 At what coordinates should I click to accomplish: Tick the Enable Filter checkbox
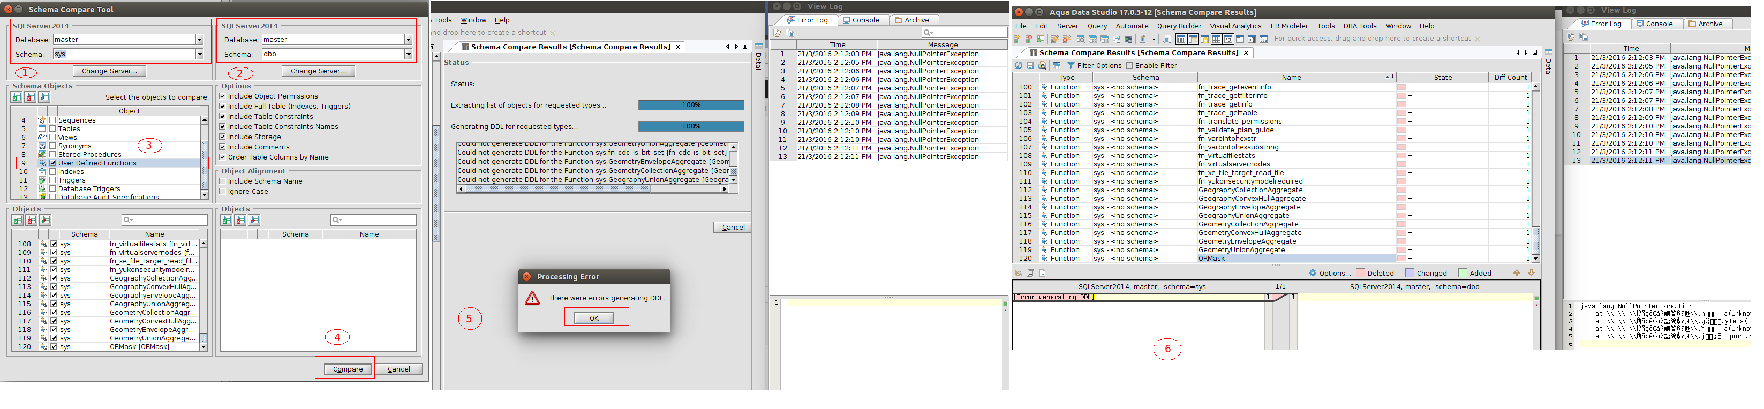(x=1129, y=66)
